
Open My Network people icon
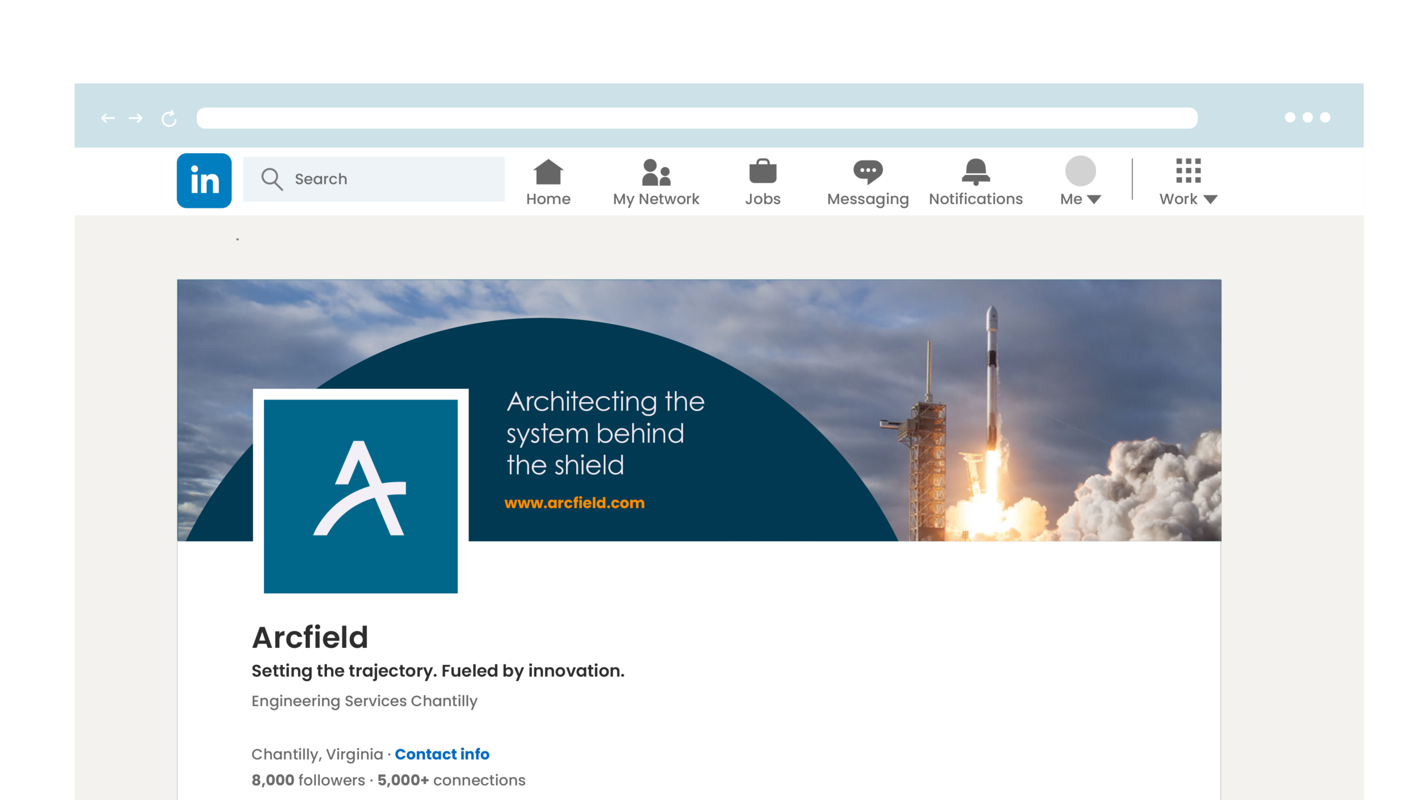click(656, 172)
